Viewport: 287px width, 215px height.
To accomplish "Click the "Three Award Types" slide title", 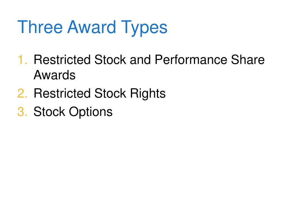I will tap(92, 27).
